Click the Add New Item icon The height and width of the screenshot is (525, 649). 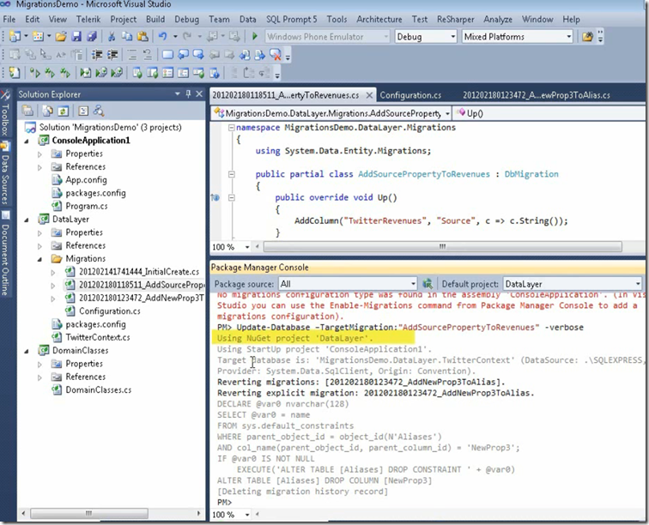[38, 36]
